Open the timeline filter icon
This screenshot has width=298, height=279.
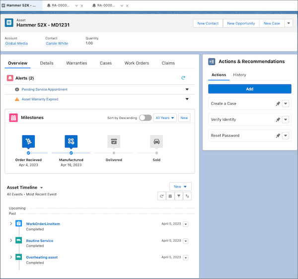coord(179,196)
